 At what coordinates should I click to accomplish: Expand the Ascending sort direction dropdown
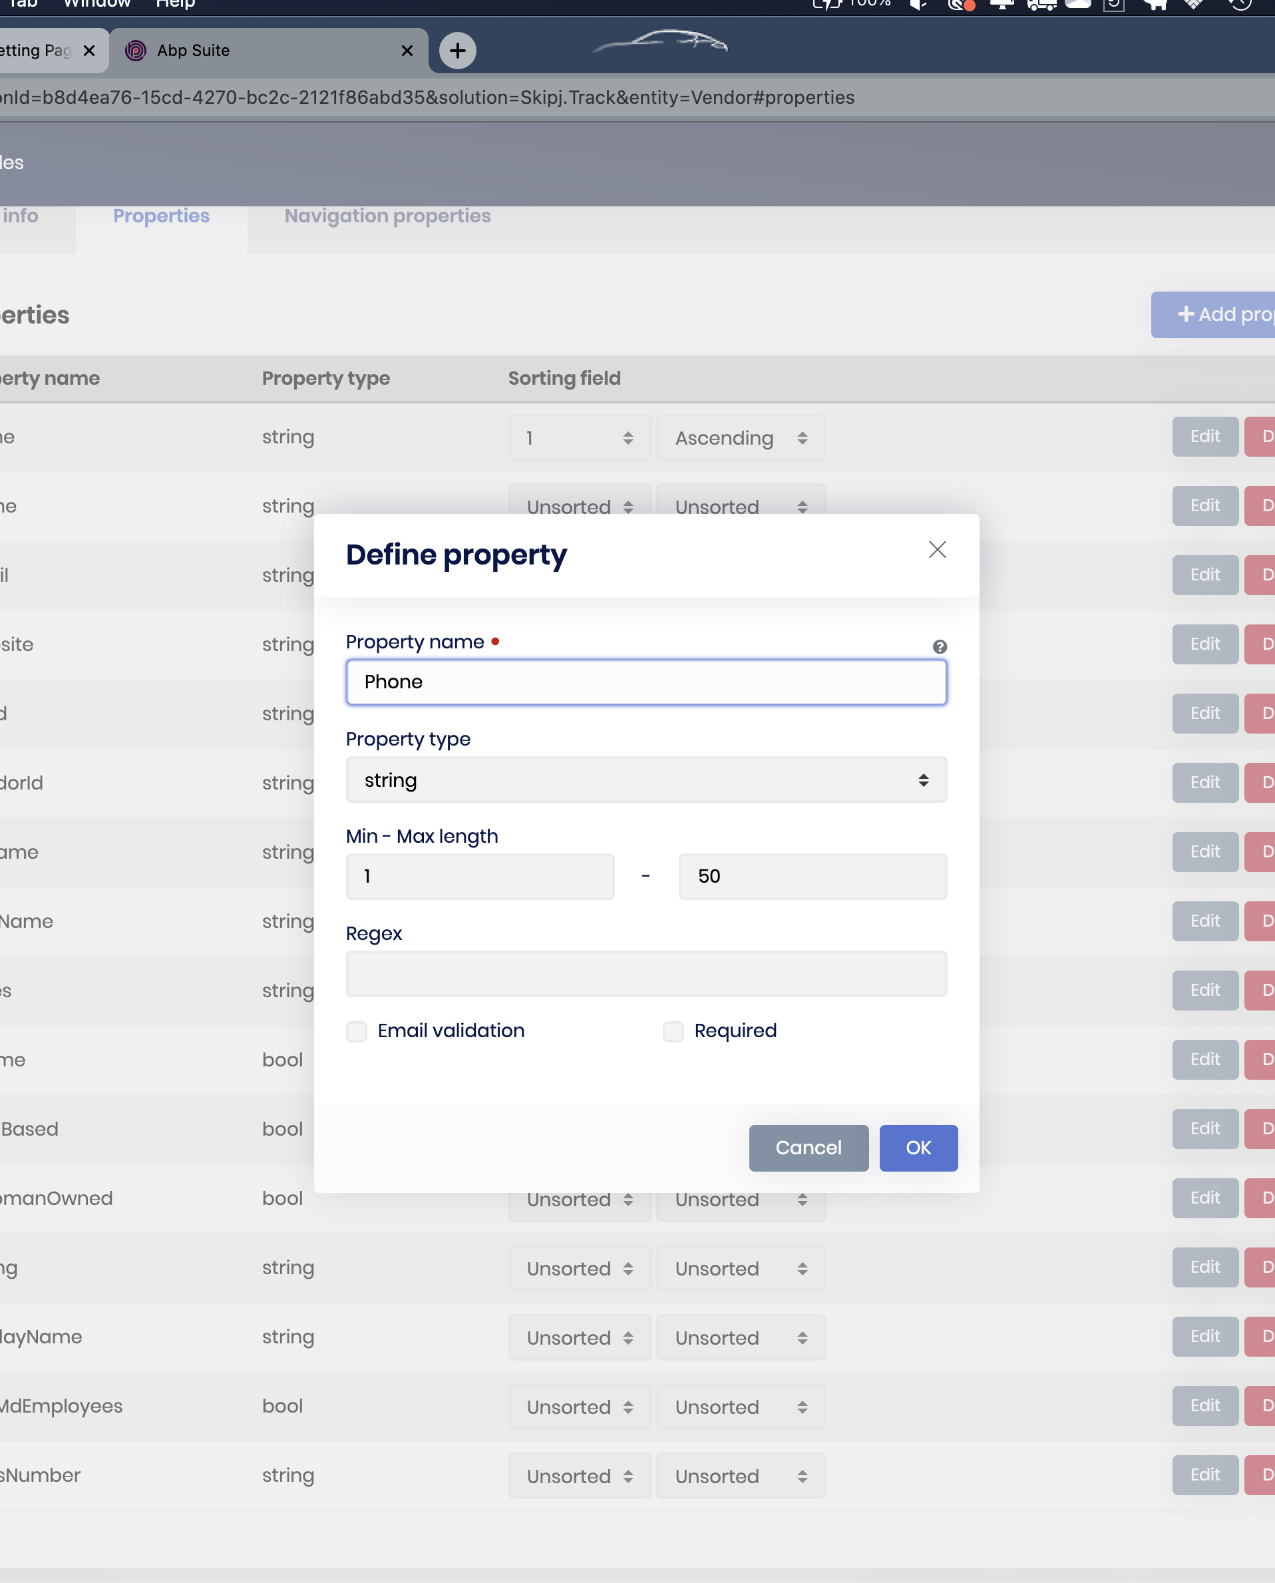click(741, 438)
